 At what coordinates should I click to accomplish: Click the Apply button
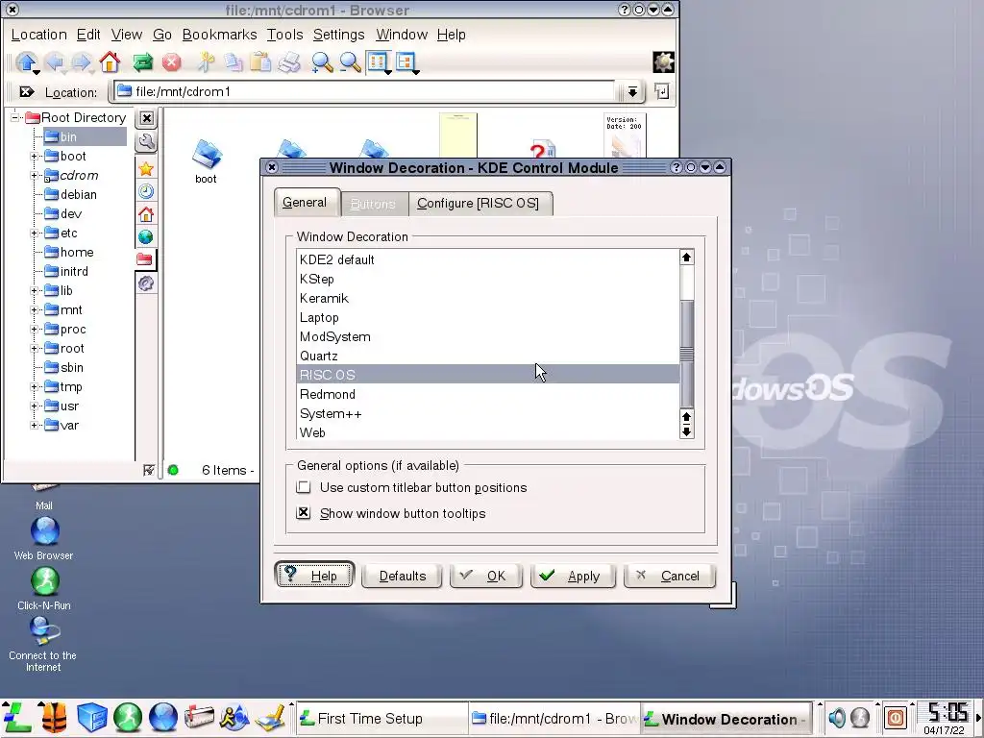pyautogui.click(x=573, y=576)
